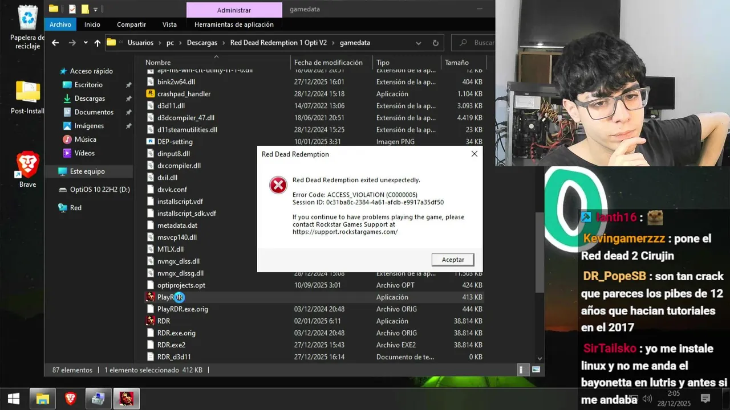730x410 pixels.
Task: Open the Papelera de reciclaje desktop icon
Action: 27,26
